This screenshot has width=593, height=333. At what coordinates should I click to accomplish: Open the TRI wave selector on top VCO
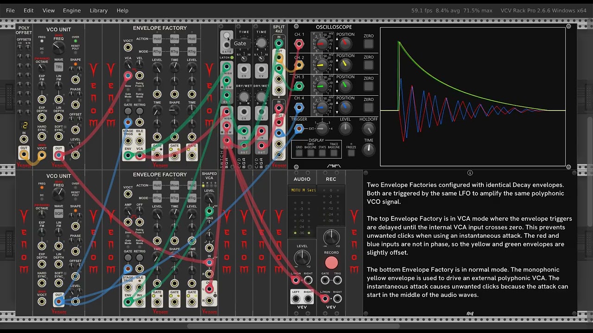tap(58, 67)
